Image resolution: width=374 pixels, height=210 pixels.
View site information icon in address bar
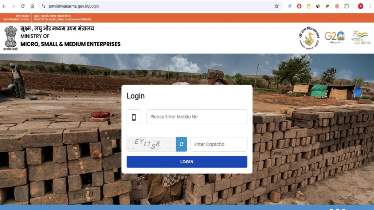(43, 6)
